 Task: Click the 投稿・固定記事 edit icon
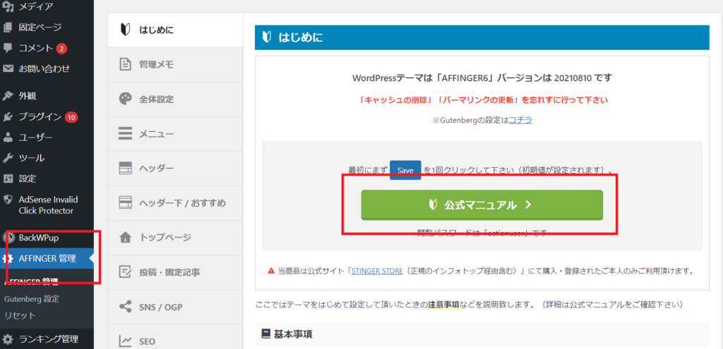(125, 272)
